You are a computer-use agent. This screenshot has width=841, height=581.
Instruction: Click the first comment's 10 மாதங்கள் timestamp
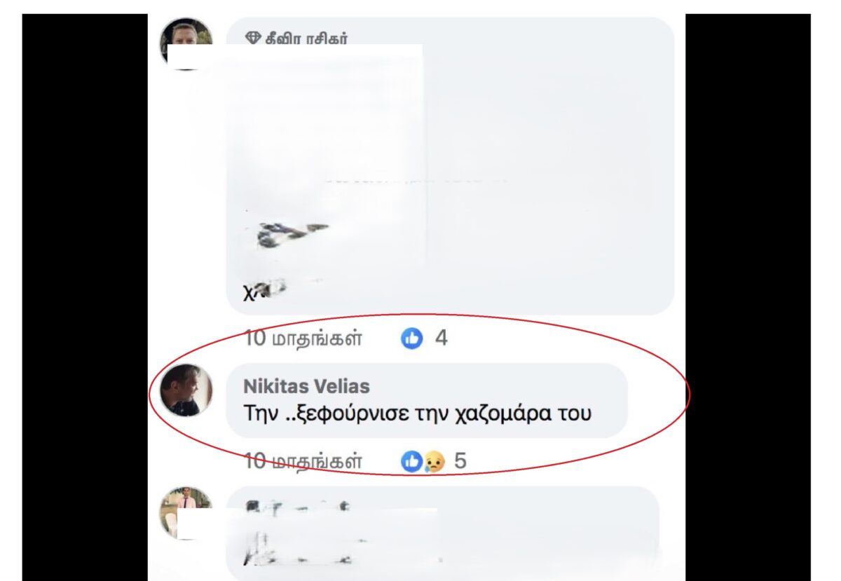[x=303, y=339]
